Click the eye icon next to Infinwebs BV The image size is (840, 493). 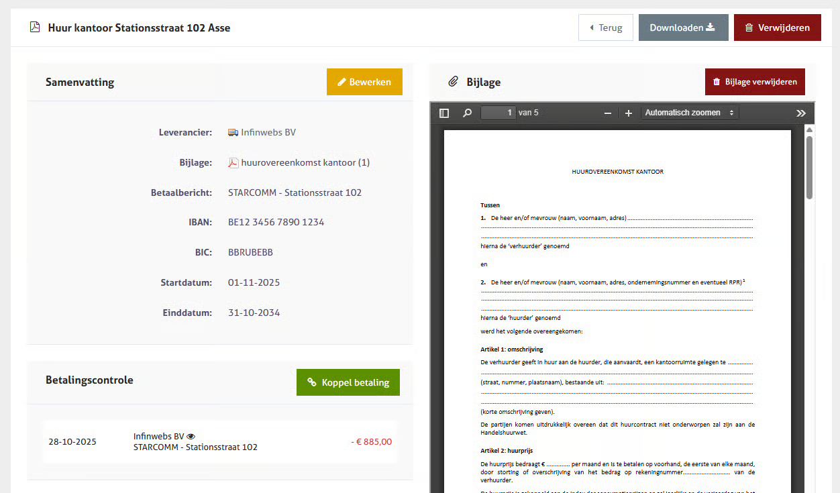coord(191,436)
